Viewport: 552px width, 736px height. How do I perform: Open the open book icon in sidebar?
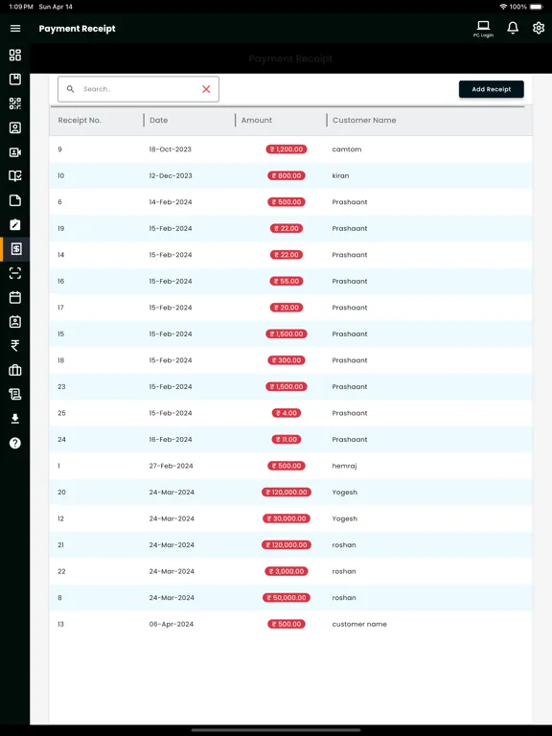point(15,176)
